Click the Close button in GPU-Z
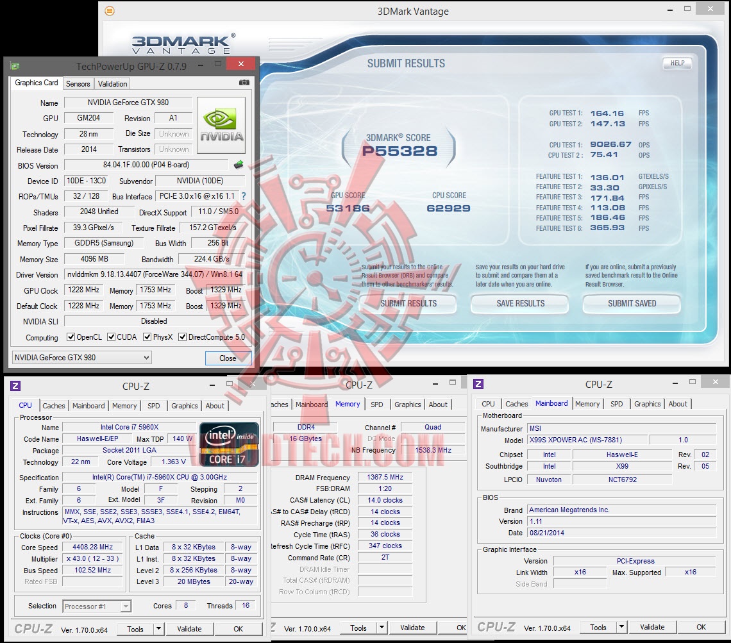Screen dimensions: 731x643 (x=228, y=358)
